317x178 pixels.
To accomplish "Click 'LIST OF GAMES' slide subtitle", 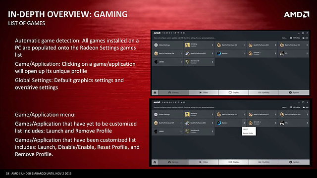I will click(26, 23).
